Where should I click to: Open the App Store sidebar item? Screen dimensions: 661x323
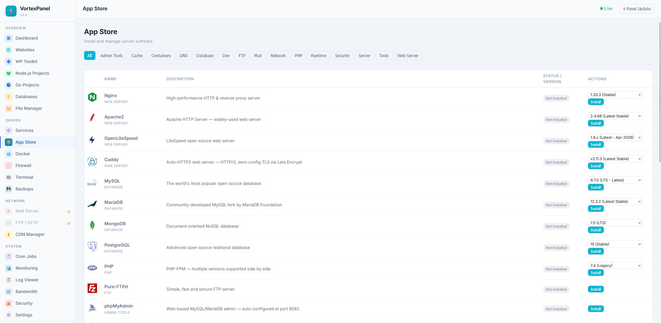pos(38,142)
